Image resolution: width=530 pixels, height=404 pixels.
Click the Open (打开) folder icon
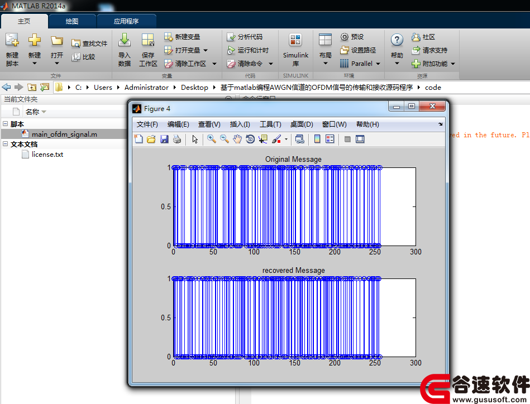(57, 41)
